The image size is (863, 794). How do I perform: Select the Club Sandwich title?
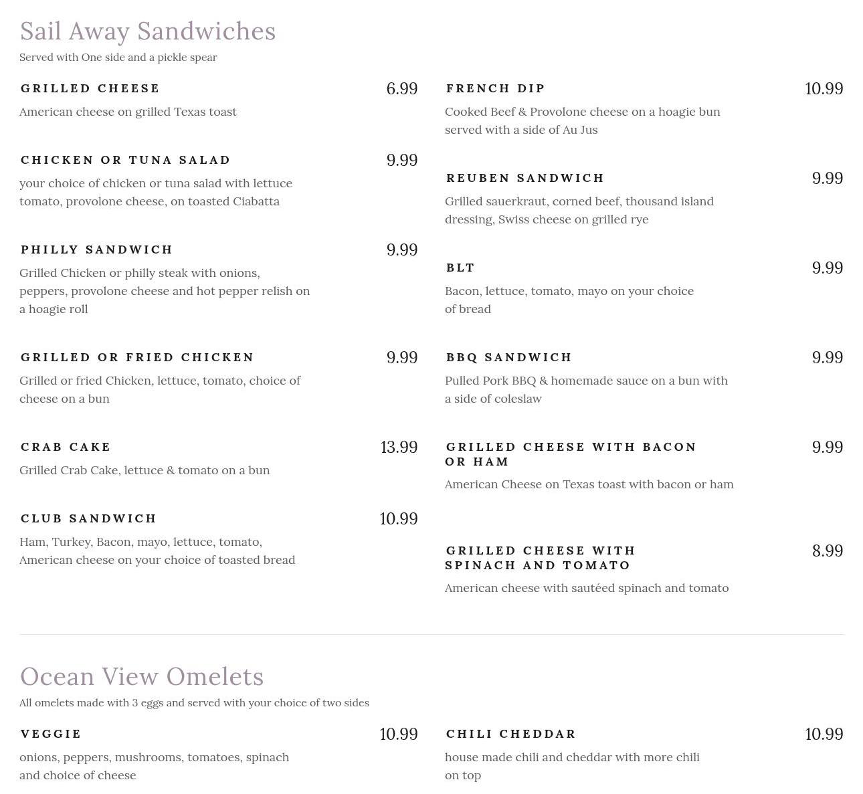point(89,518)
